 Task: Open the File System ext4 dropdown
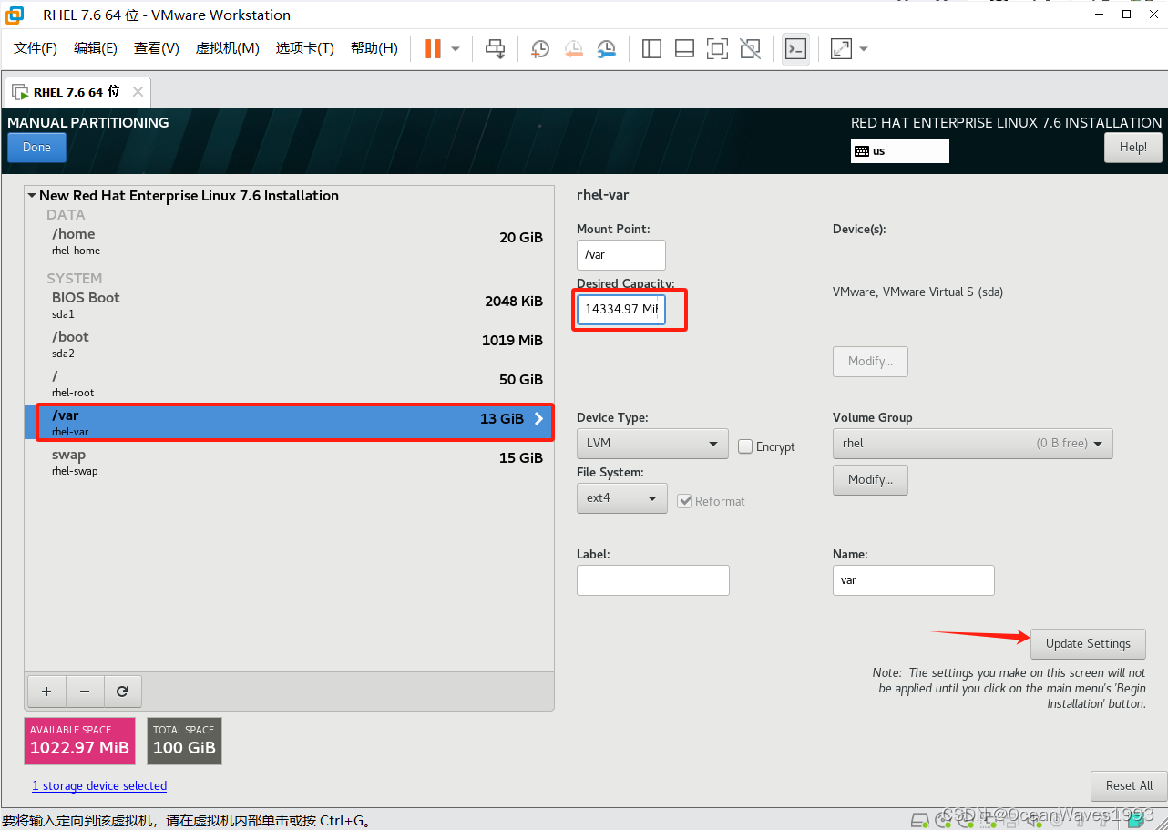pyautogui.click(x=621, y=498)
